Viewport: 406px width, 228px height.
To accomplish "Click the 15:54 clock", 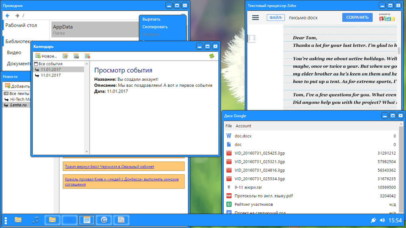I will click(395, 220).
